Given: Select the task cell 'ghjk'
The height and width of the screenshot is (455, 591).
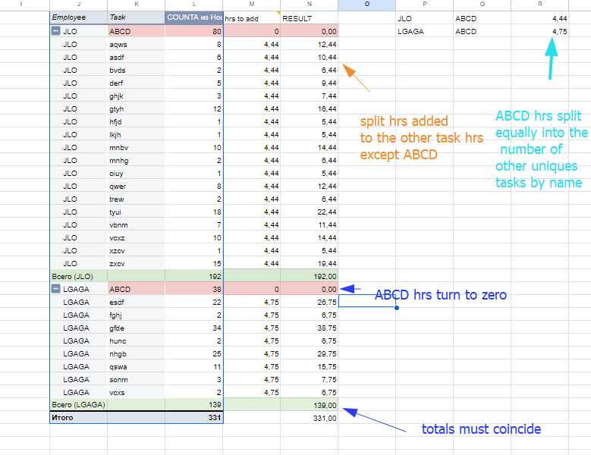Looking at the screenshot, I should click(x=136, y=96).
